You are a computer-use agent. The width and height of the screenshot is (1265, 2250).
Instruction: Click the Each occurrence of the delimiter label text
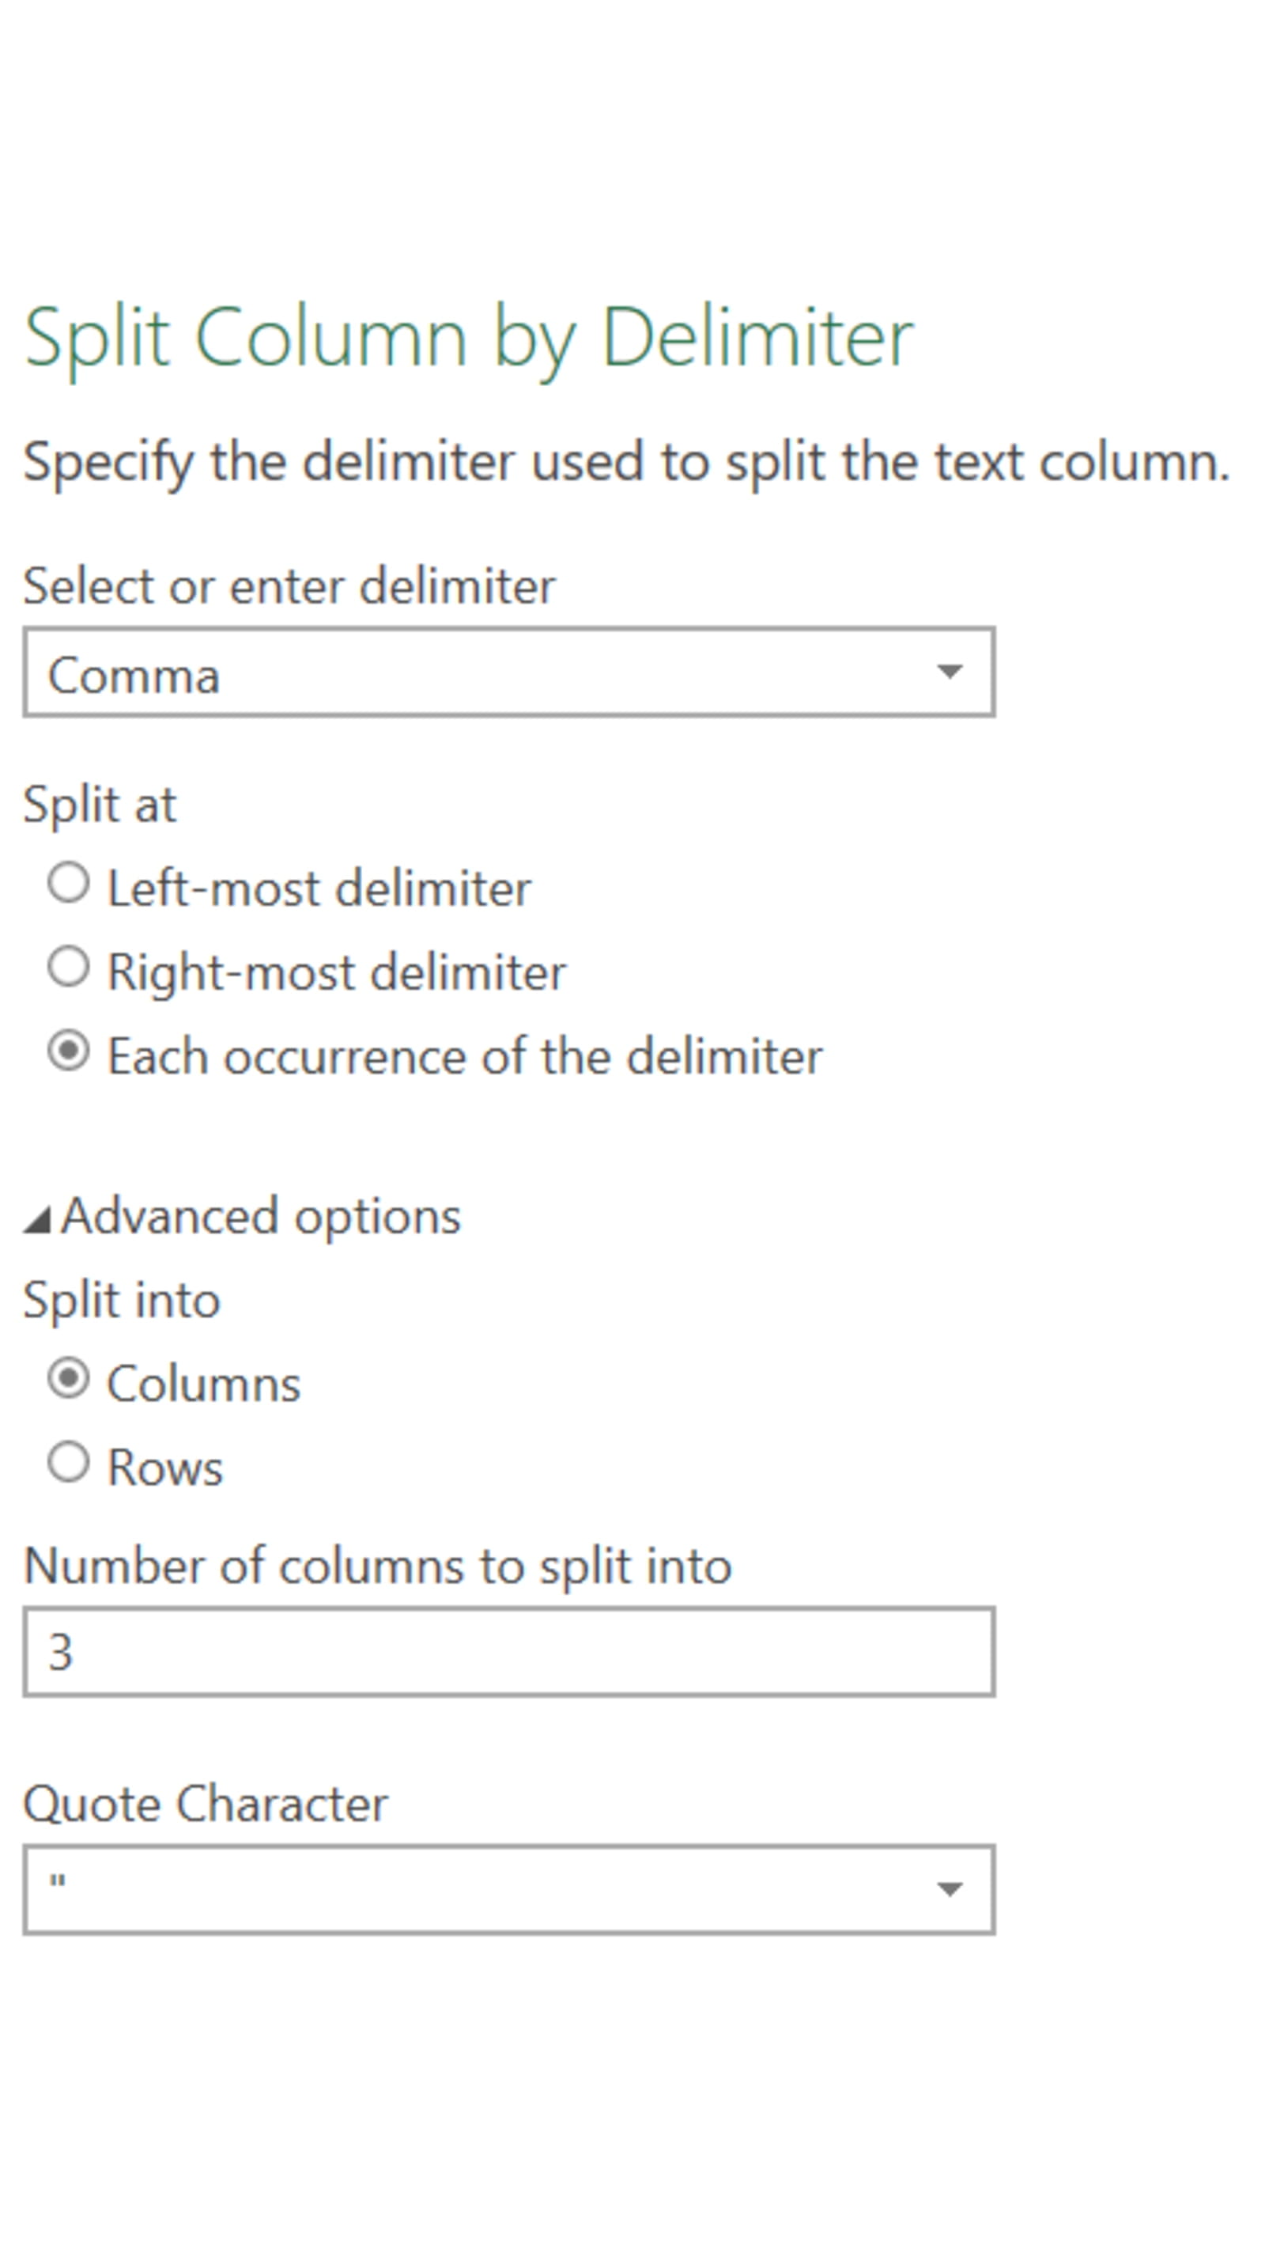pyautogui.click(x=464, y=1056)
